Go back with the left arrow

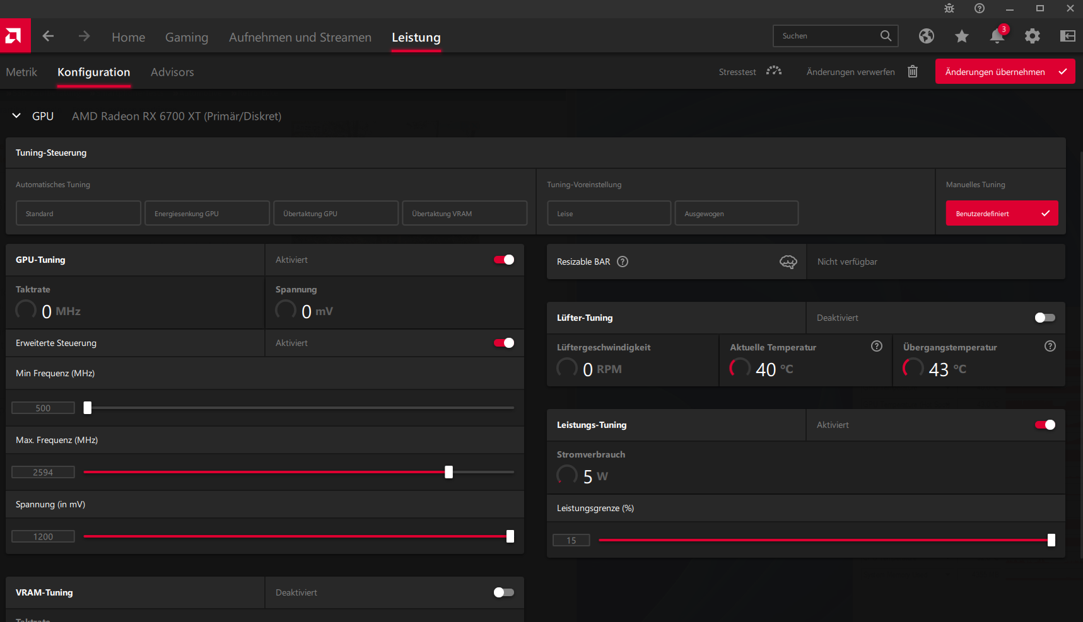coord(48,37)
